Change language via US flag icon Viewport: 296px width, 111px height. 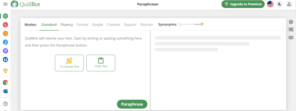pyautogui.click(x=270, y=4)
